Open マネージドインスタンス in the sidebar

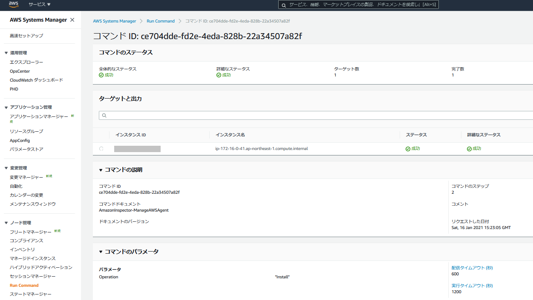33,258
